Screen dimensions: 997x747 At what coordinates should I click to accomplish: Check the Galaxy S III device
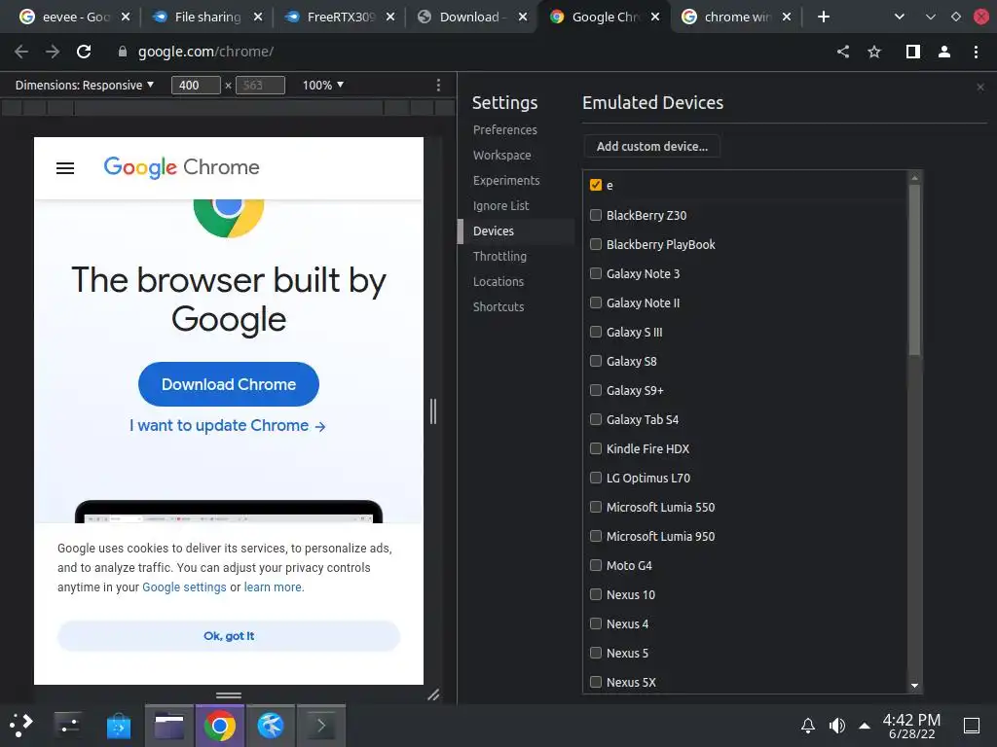(596, 332)
